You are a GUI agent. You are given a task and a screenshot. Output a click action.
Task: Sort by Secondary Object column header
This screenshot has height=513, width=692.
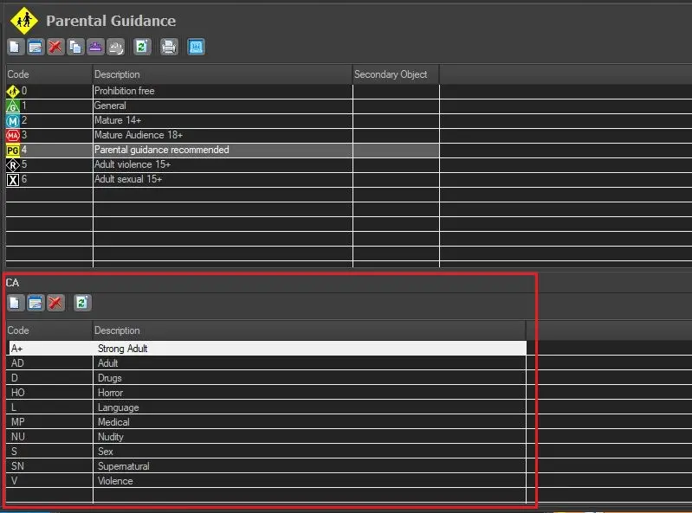click(395, 74)
